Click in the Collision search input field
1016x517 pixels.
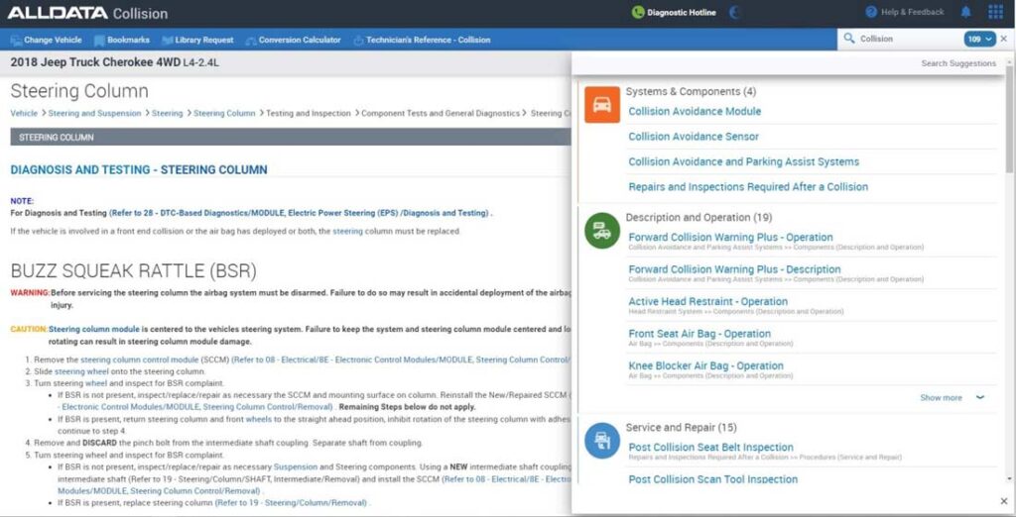[x=908, y=40]
